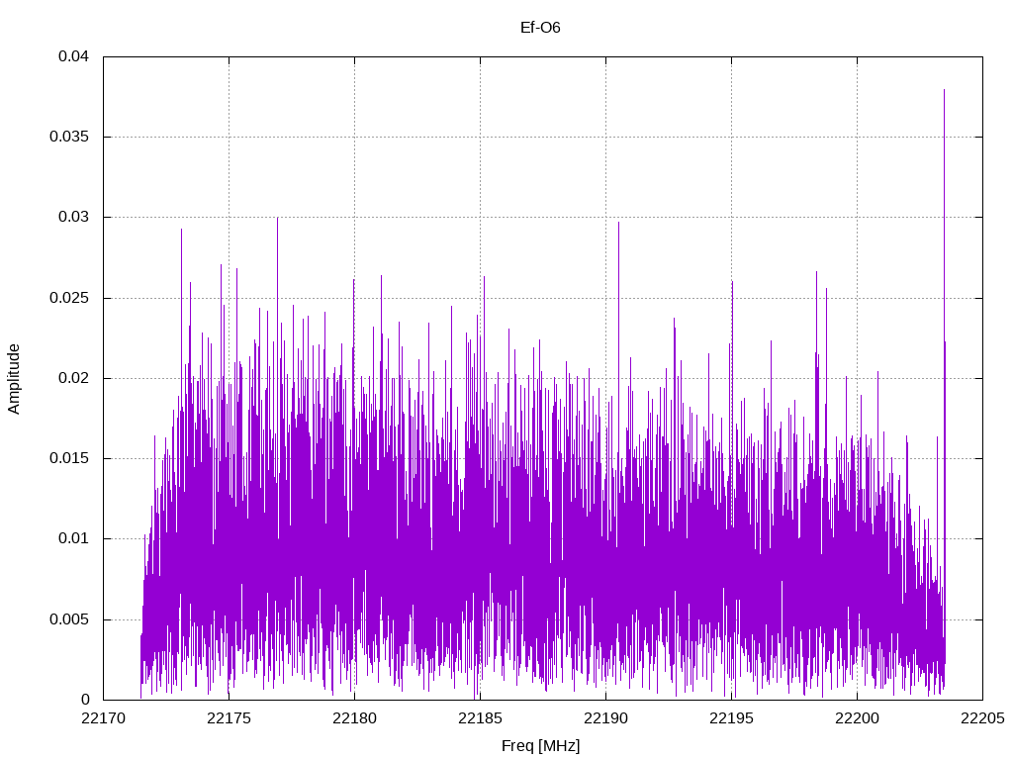Click the y-axis value 0.035

click(69, 137)
